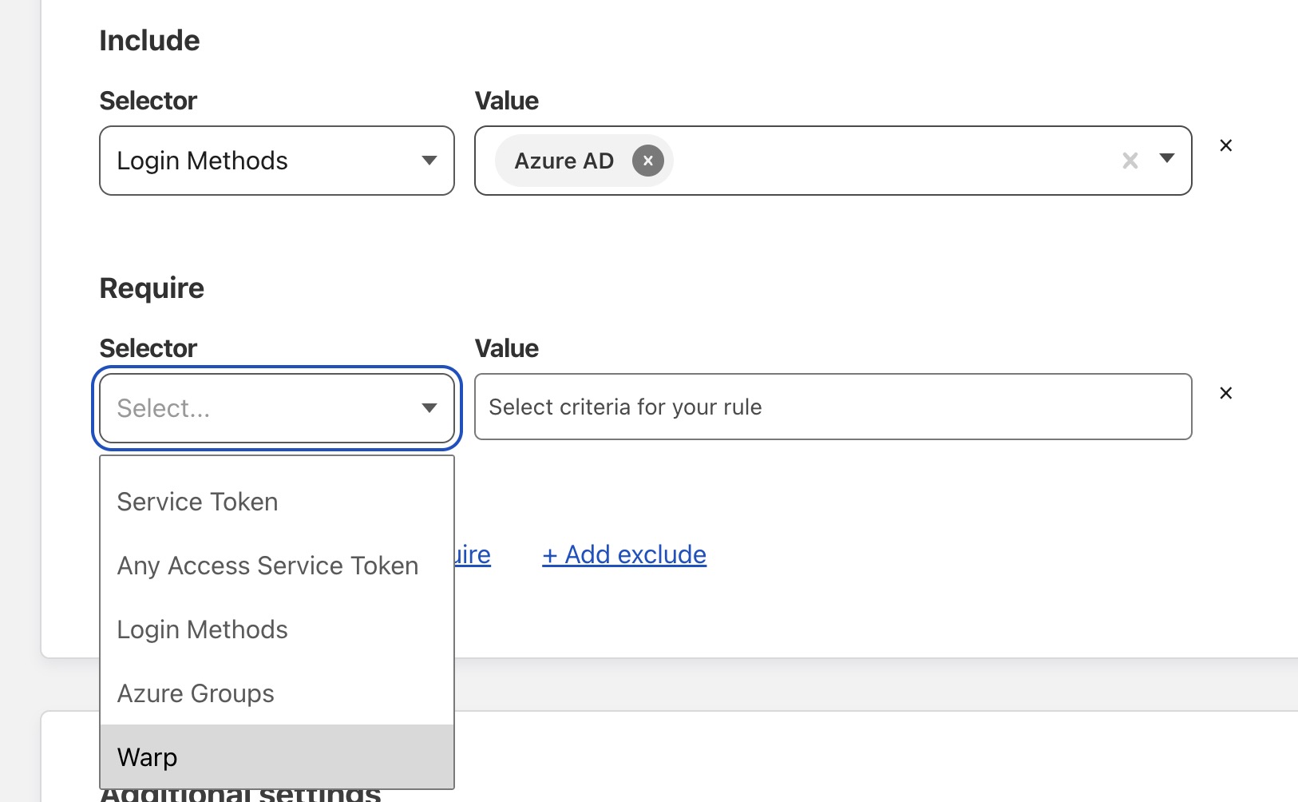Remove the Include rule with its X icon

[1225, 145]
